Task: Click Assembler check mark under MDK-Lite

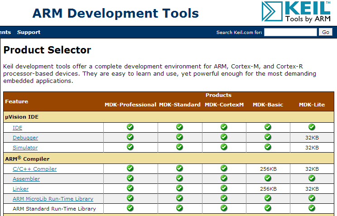Action: click(x=312, y=178)
